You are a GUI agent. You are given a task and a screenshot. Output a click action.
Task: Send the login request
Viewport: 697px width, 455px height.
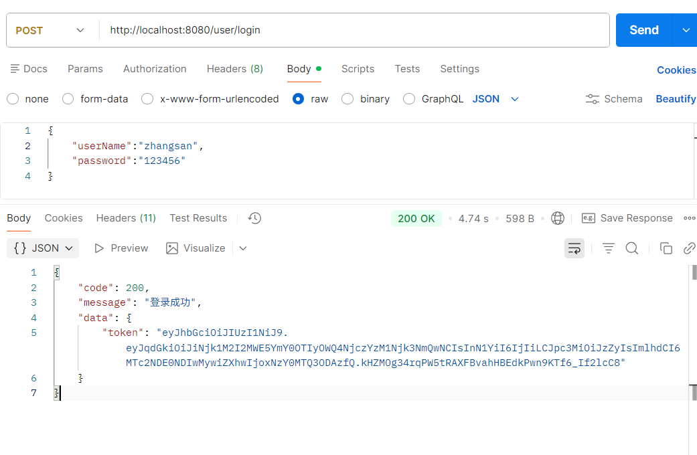coord(644,30)
